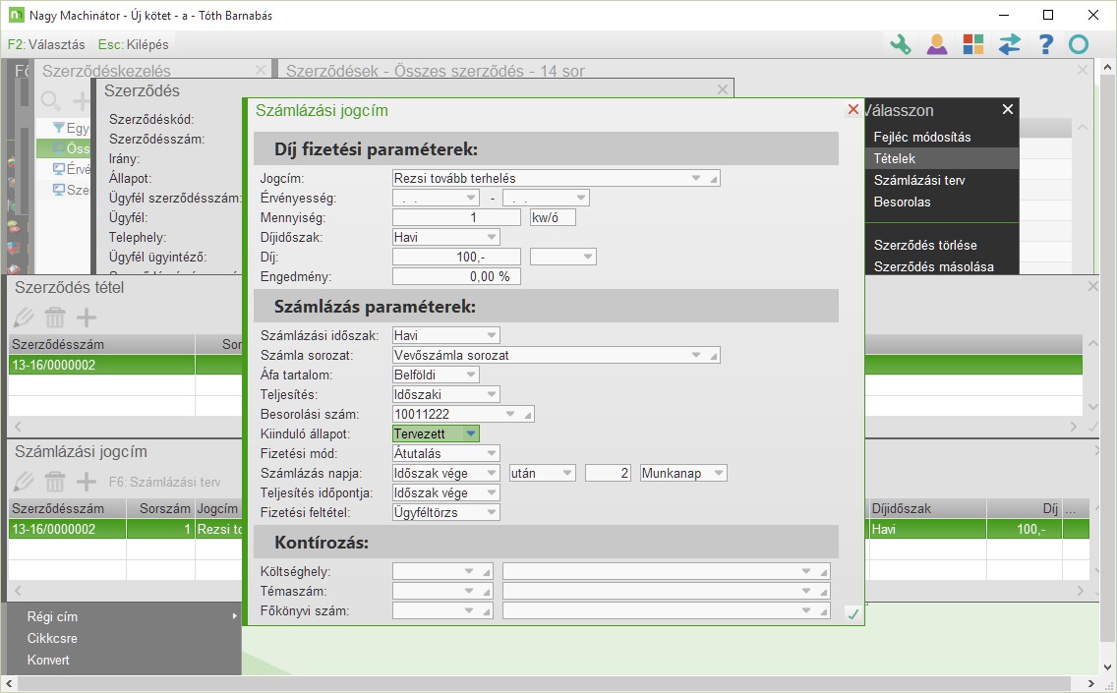Open the Díjidőszak dropdown

tap(492, 237)
